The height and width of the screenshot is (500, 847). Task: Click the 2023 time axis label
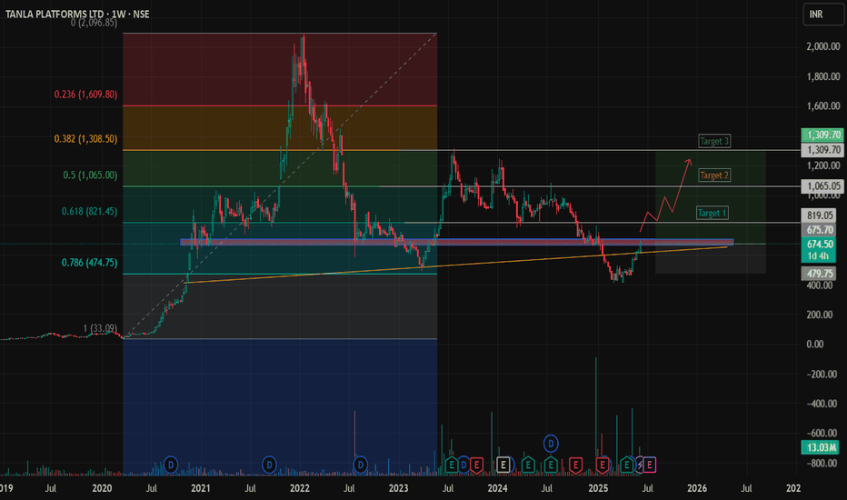point(399,488)
